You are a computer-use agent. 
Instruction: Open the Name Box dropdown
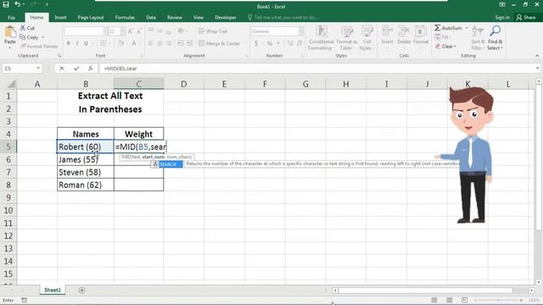tap(38, 69)
